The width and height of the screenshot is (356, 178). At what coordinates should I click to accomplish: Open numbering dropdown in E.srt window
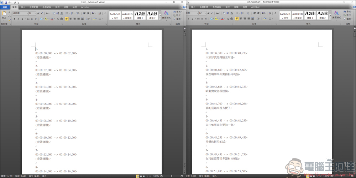pos(75,13)
